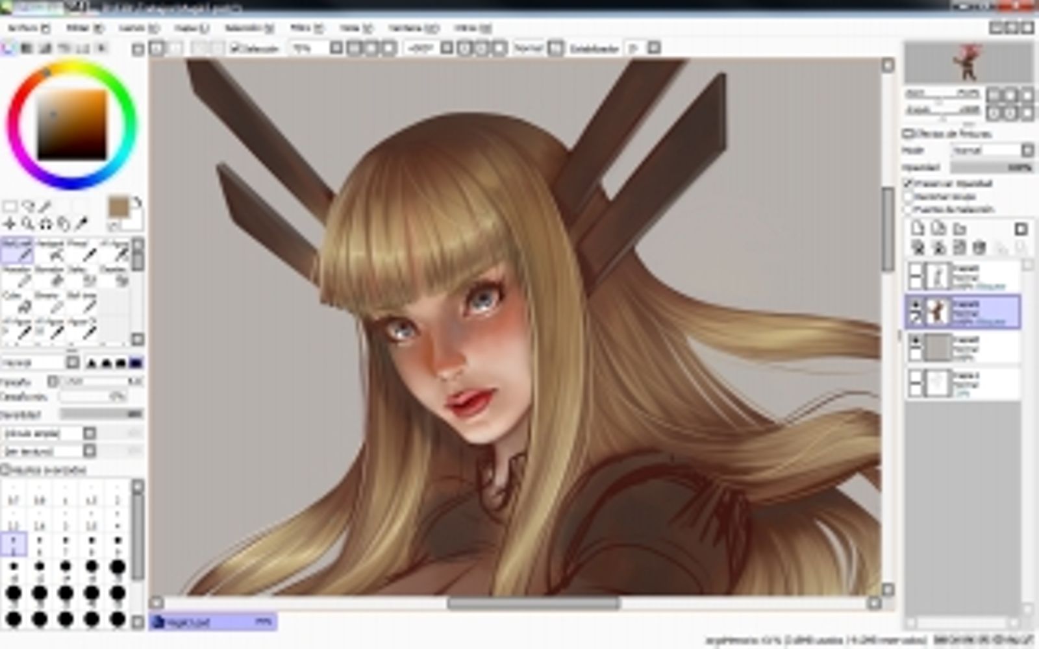
Task: Choose the flattest brush edge shape
Action: (x=136, y=363)
